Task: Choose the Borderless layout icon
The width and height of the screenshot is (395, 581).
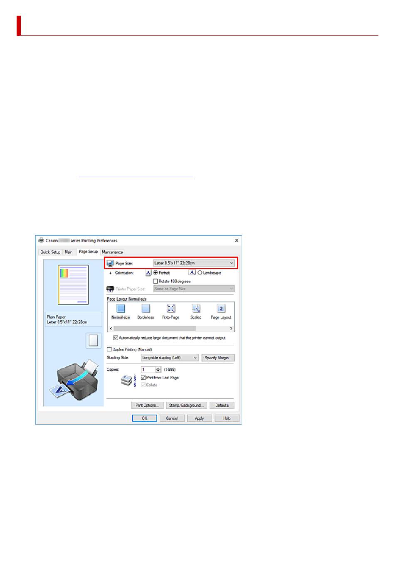Action: pos(146,309)
